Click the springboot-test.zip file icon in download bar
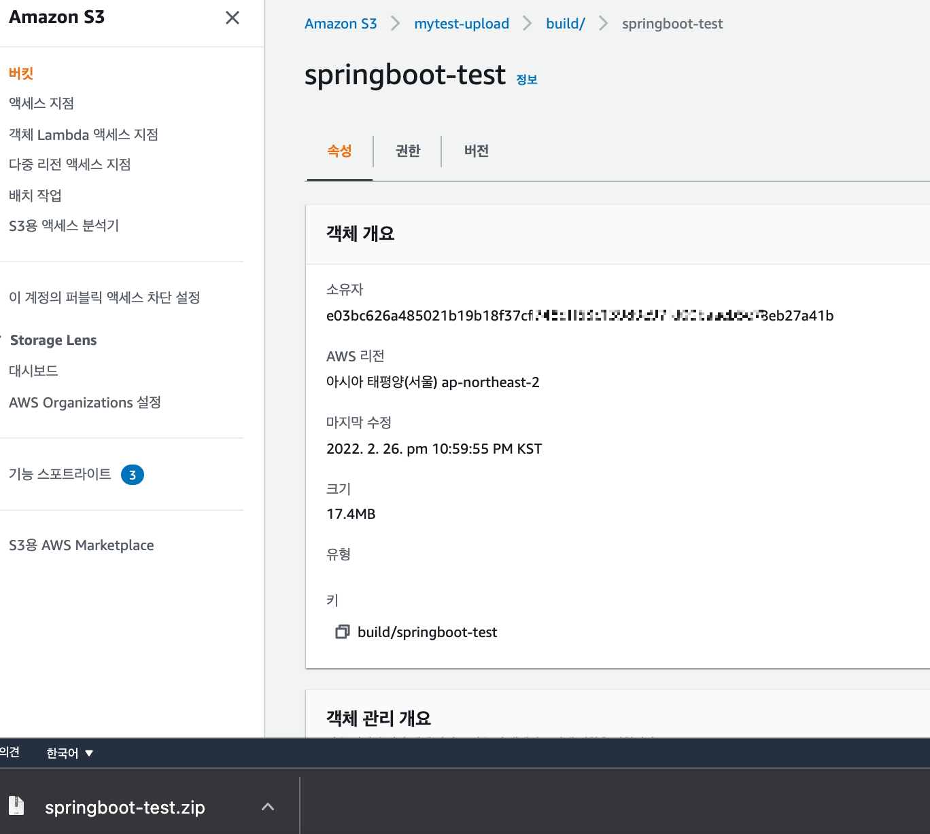Screen dimensions: 930x834 (16, 806)
